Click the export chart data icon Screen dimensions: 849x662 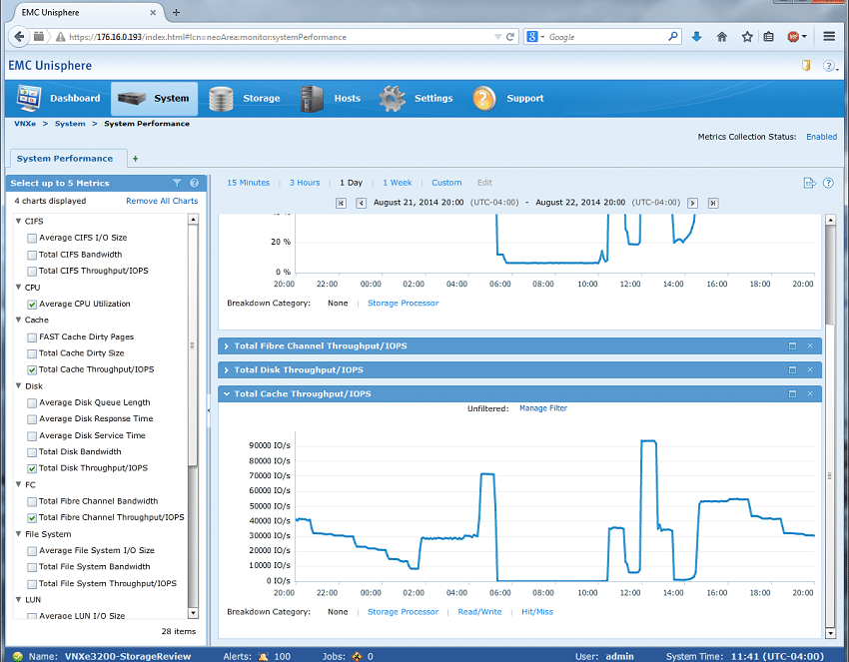[x=809, y=183]
